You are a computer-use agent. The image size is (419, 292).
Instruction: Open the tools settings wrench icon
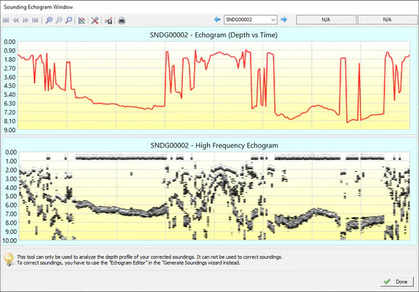pos(95,21)
